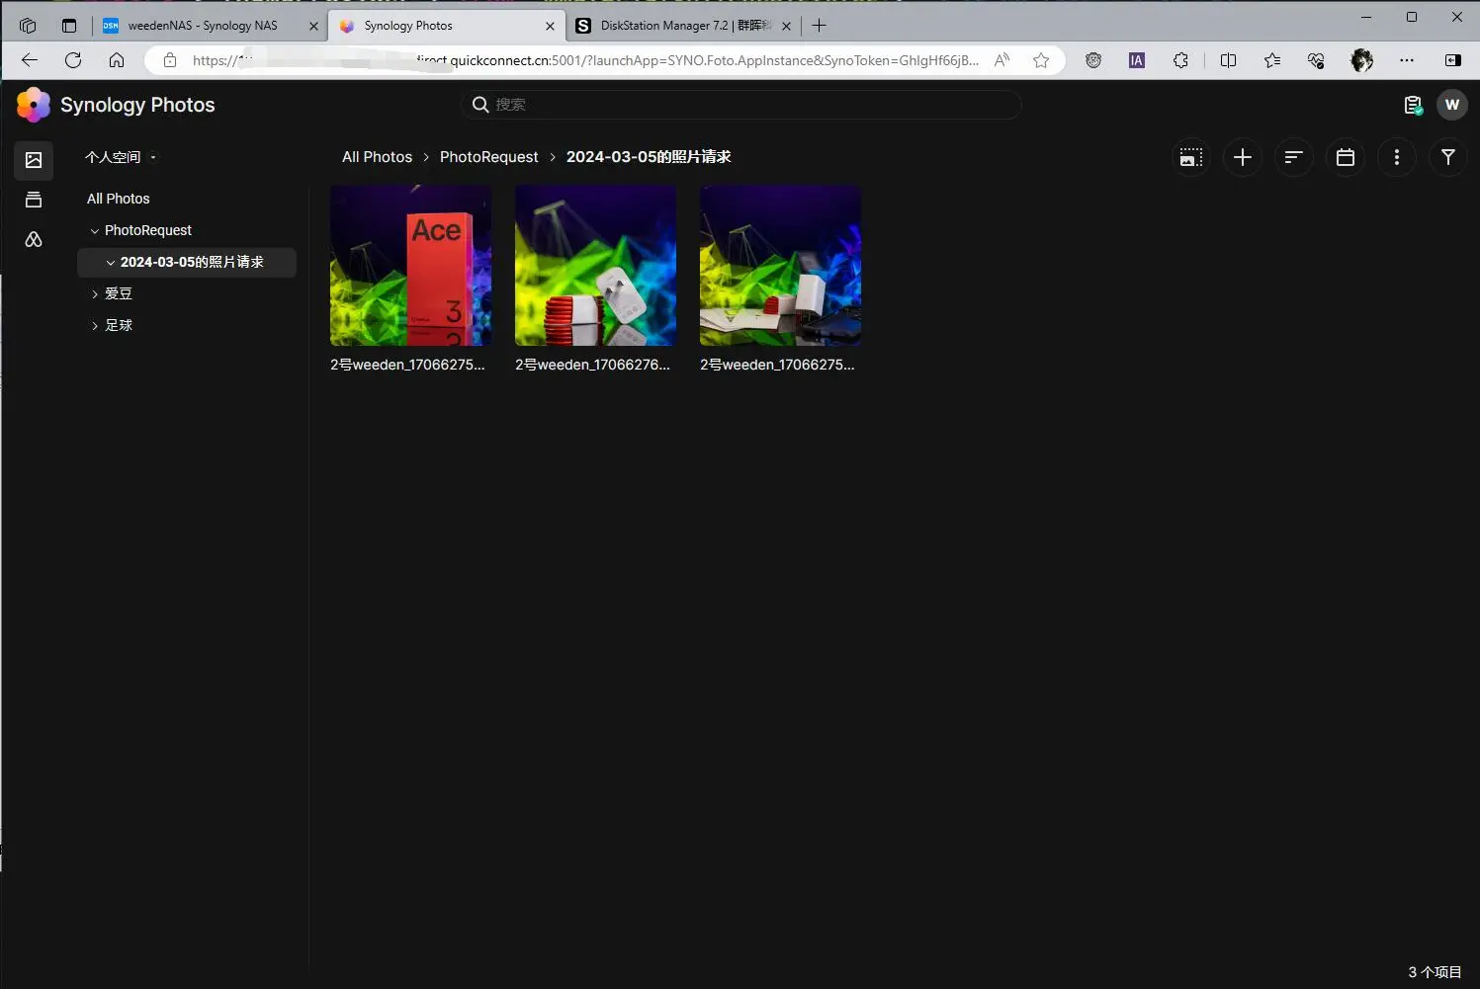
Task: Select PhotoRequest in the folder tree
Action: coord(147,230)
